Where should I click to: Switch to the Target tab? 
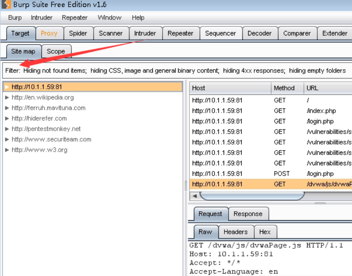pos(20,33)
